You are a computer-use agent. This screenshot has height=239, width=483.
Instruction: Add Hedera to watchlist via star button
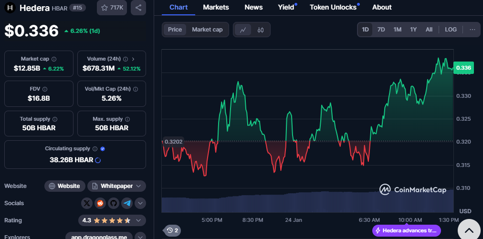[112, 8]
